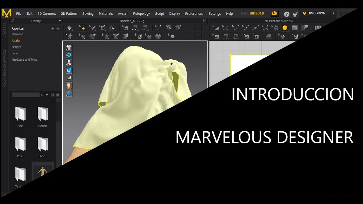Click the library search input field
Viewport: 363px width, 204px height.
point(26,95)
